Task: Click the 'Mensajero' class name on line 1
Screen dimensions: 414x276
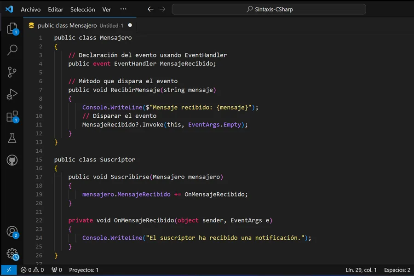Action: pos(115,38)
